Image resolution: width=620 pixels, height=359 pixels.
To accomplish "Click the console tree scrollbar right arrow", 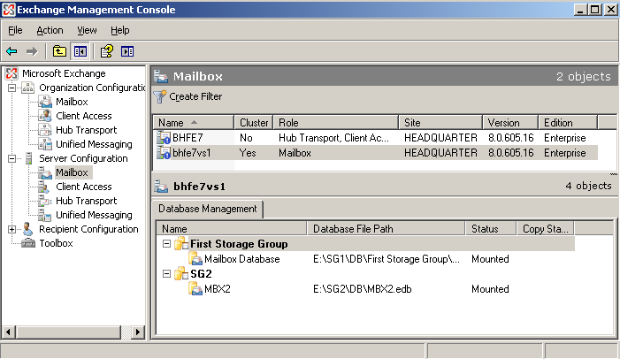I will [138, 332].
